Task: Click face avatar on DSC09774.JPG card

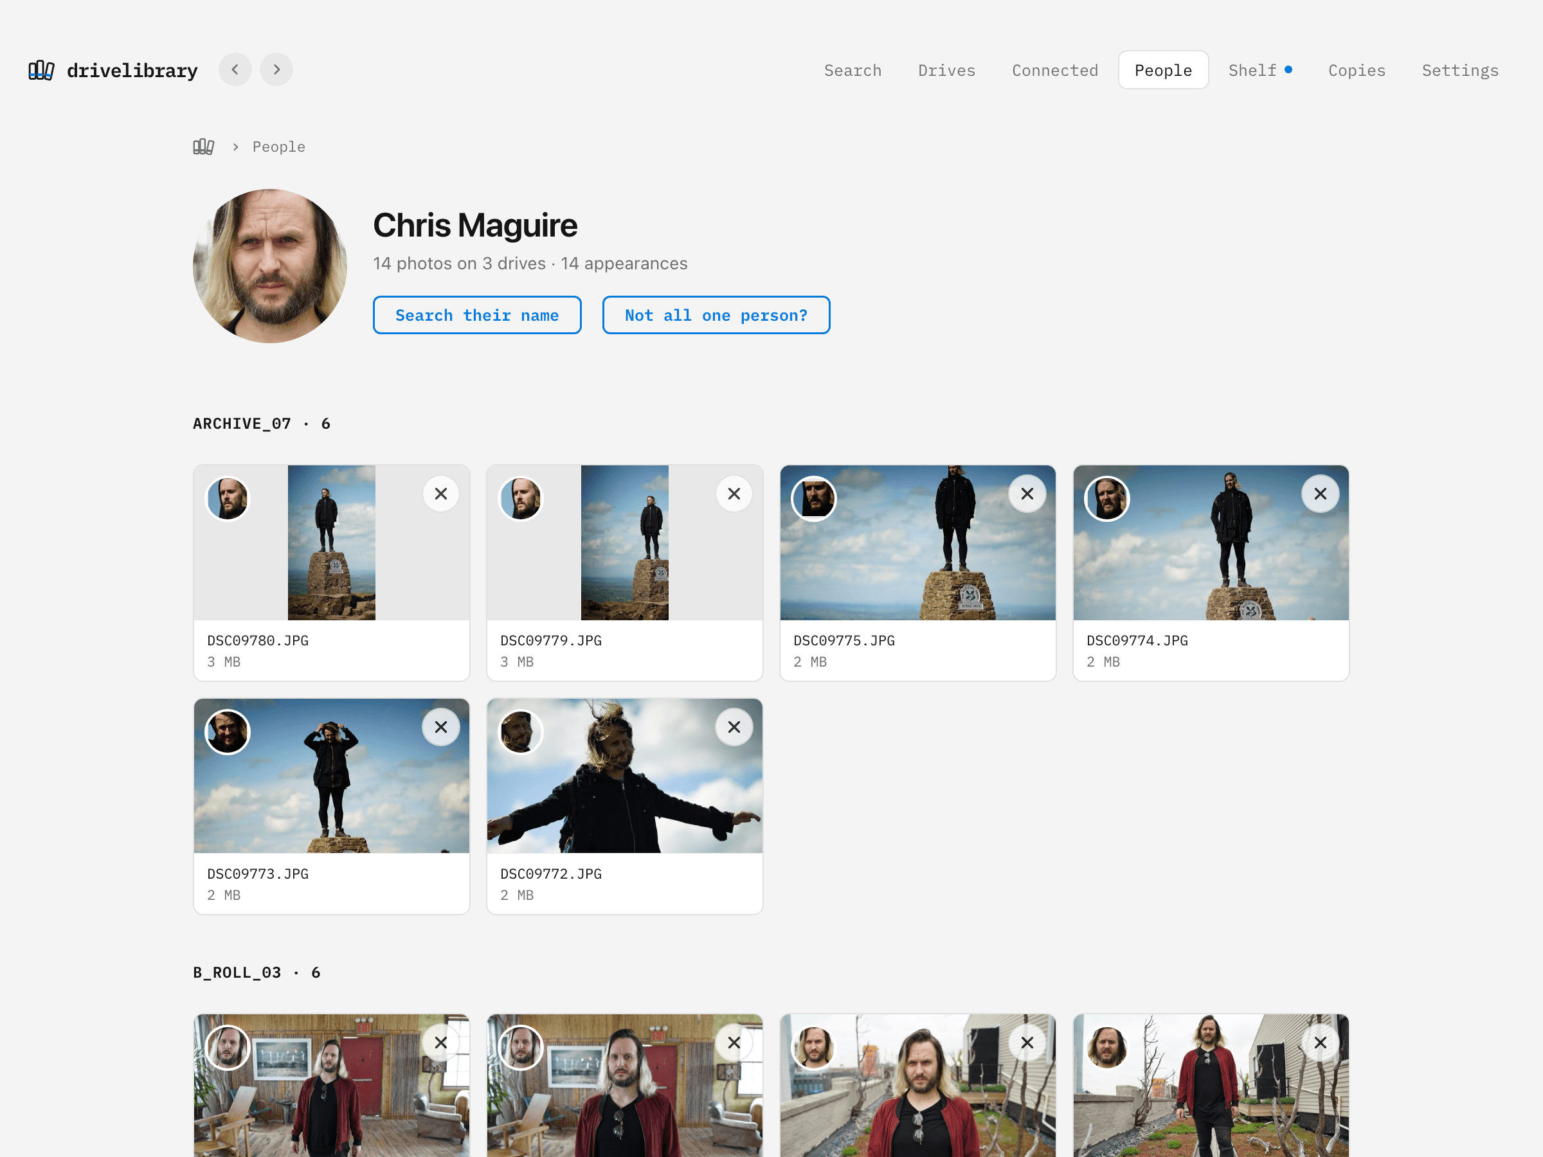Action: 1106,499
